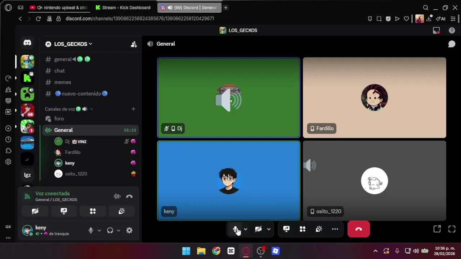
Task: Open the Minecraft creeper server icon
Action: (27, 94)
